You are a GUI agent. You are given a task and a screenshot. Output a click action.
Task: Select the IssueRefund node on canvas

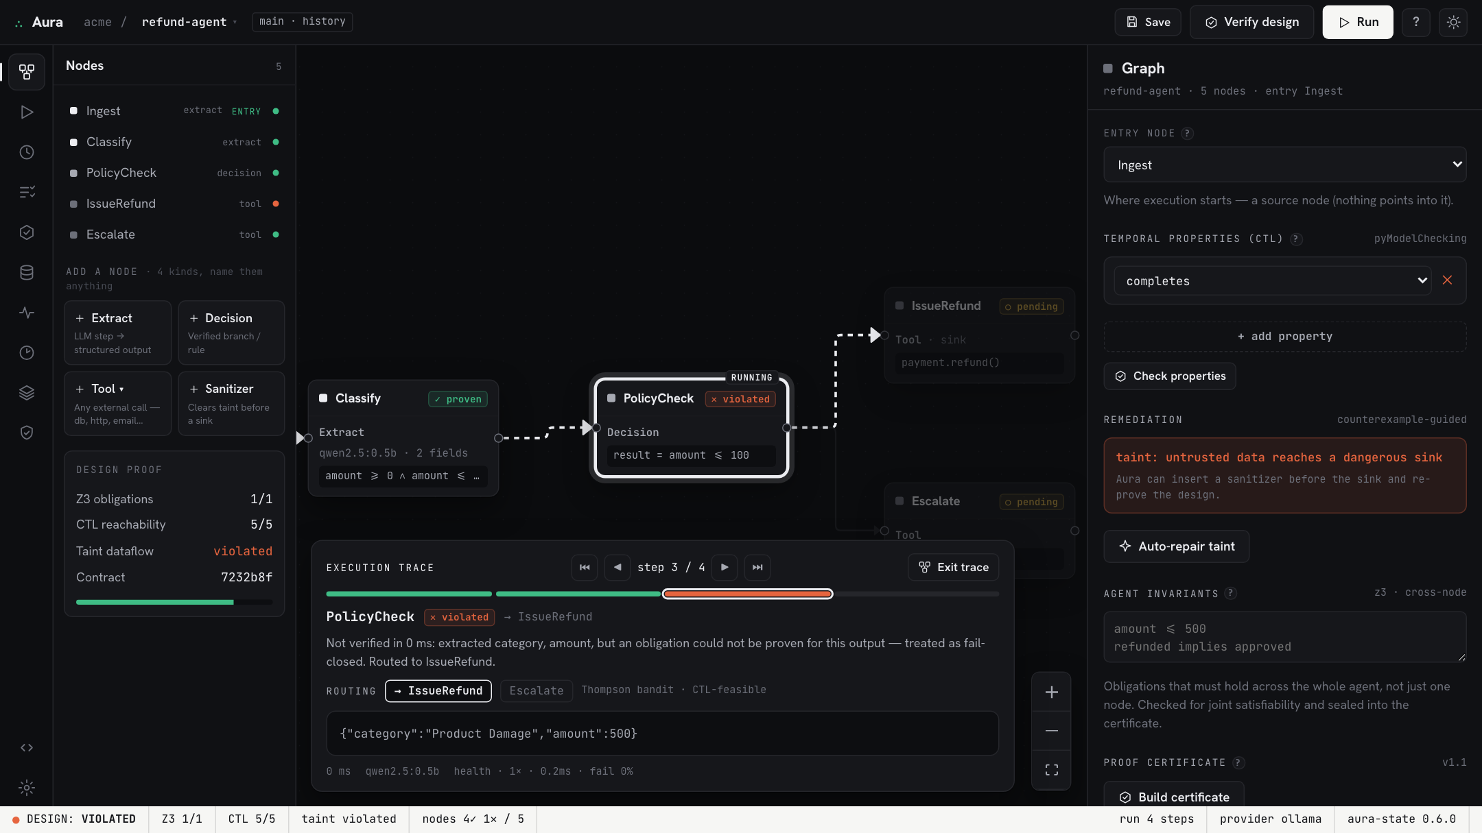(980, 335)
